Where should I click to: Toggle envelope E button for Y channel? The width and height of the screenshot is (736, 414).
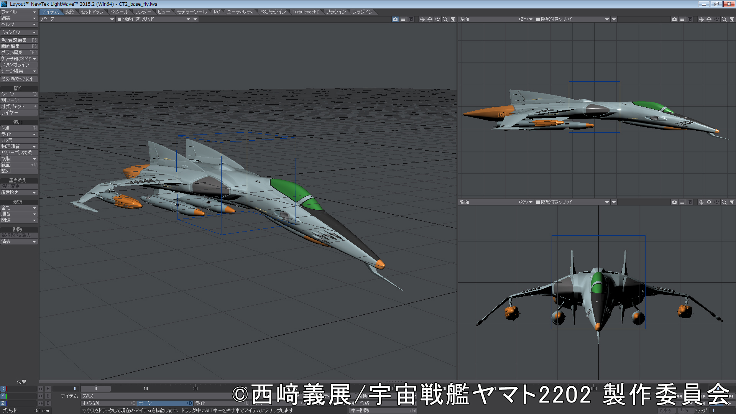tap(48, 396)
